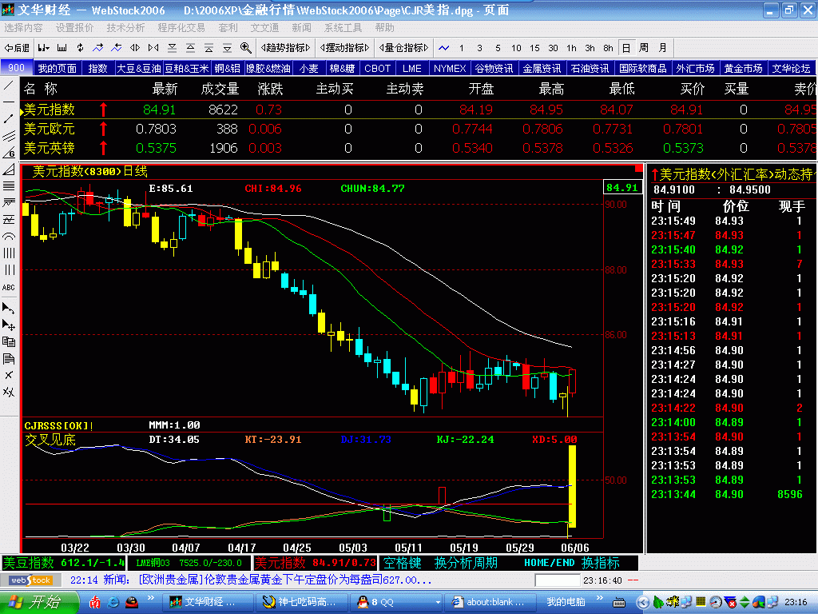Click the magnifier zoom icon

[x=246, y=48]
